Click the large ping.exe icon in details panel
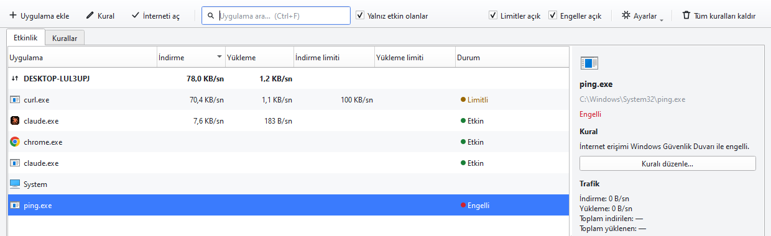Image resolution: width=771 pixels, height=236 pixels. pos(589,63)
